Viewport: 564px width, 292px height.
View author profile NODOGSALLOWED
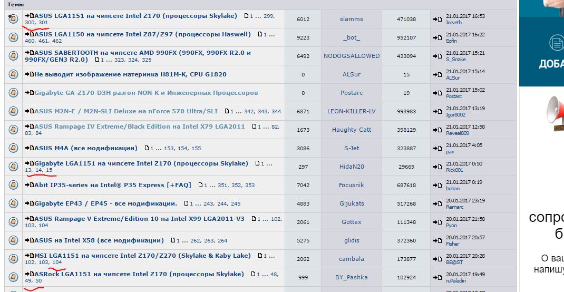tap(352, 56)
